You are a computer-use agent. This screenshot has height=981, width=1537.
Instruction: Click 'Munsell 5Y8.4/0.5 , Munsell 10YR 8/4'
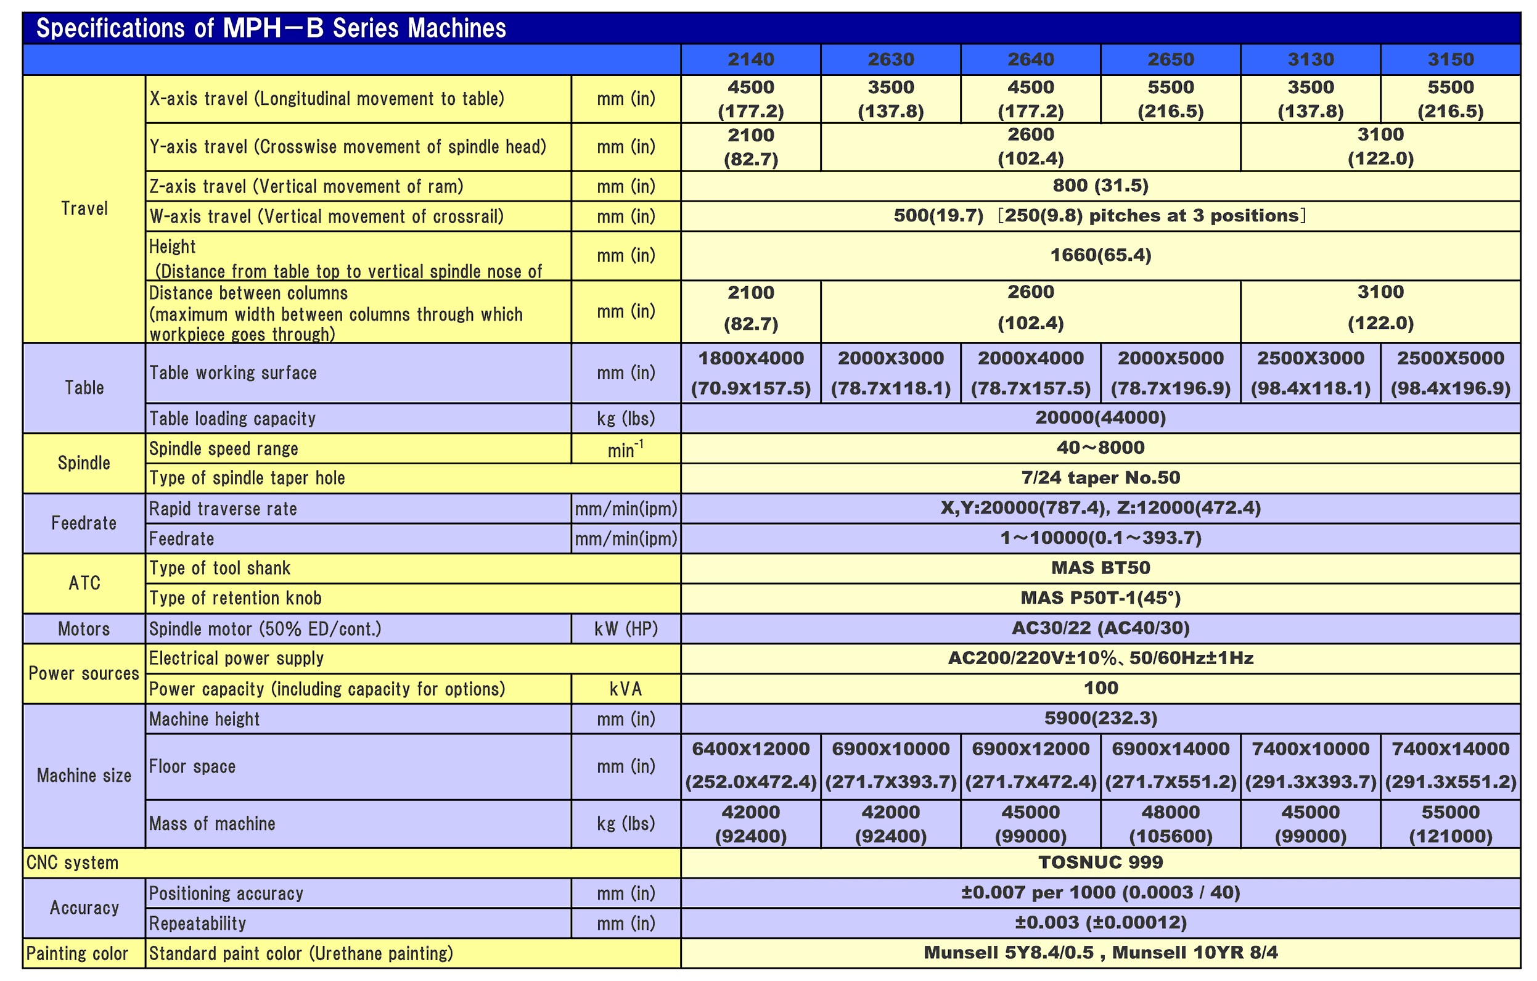coord(1100,953)
